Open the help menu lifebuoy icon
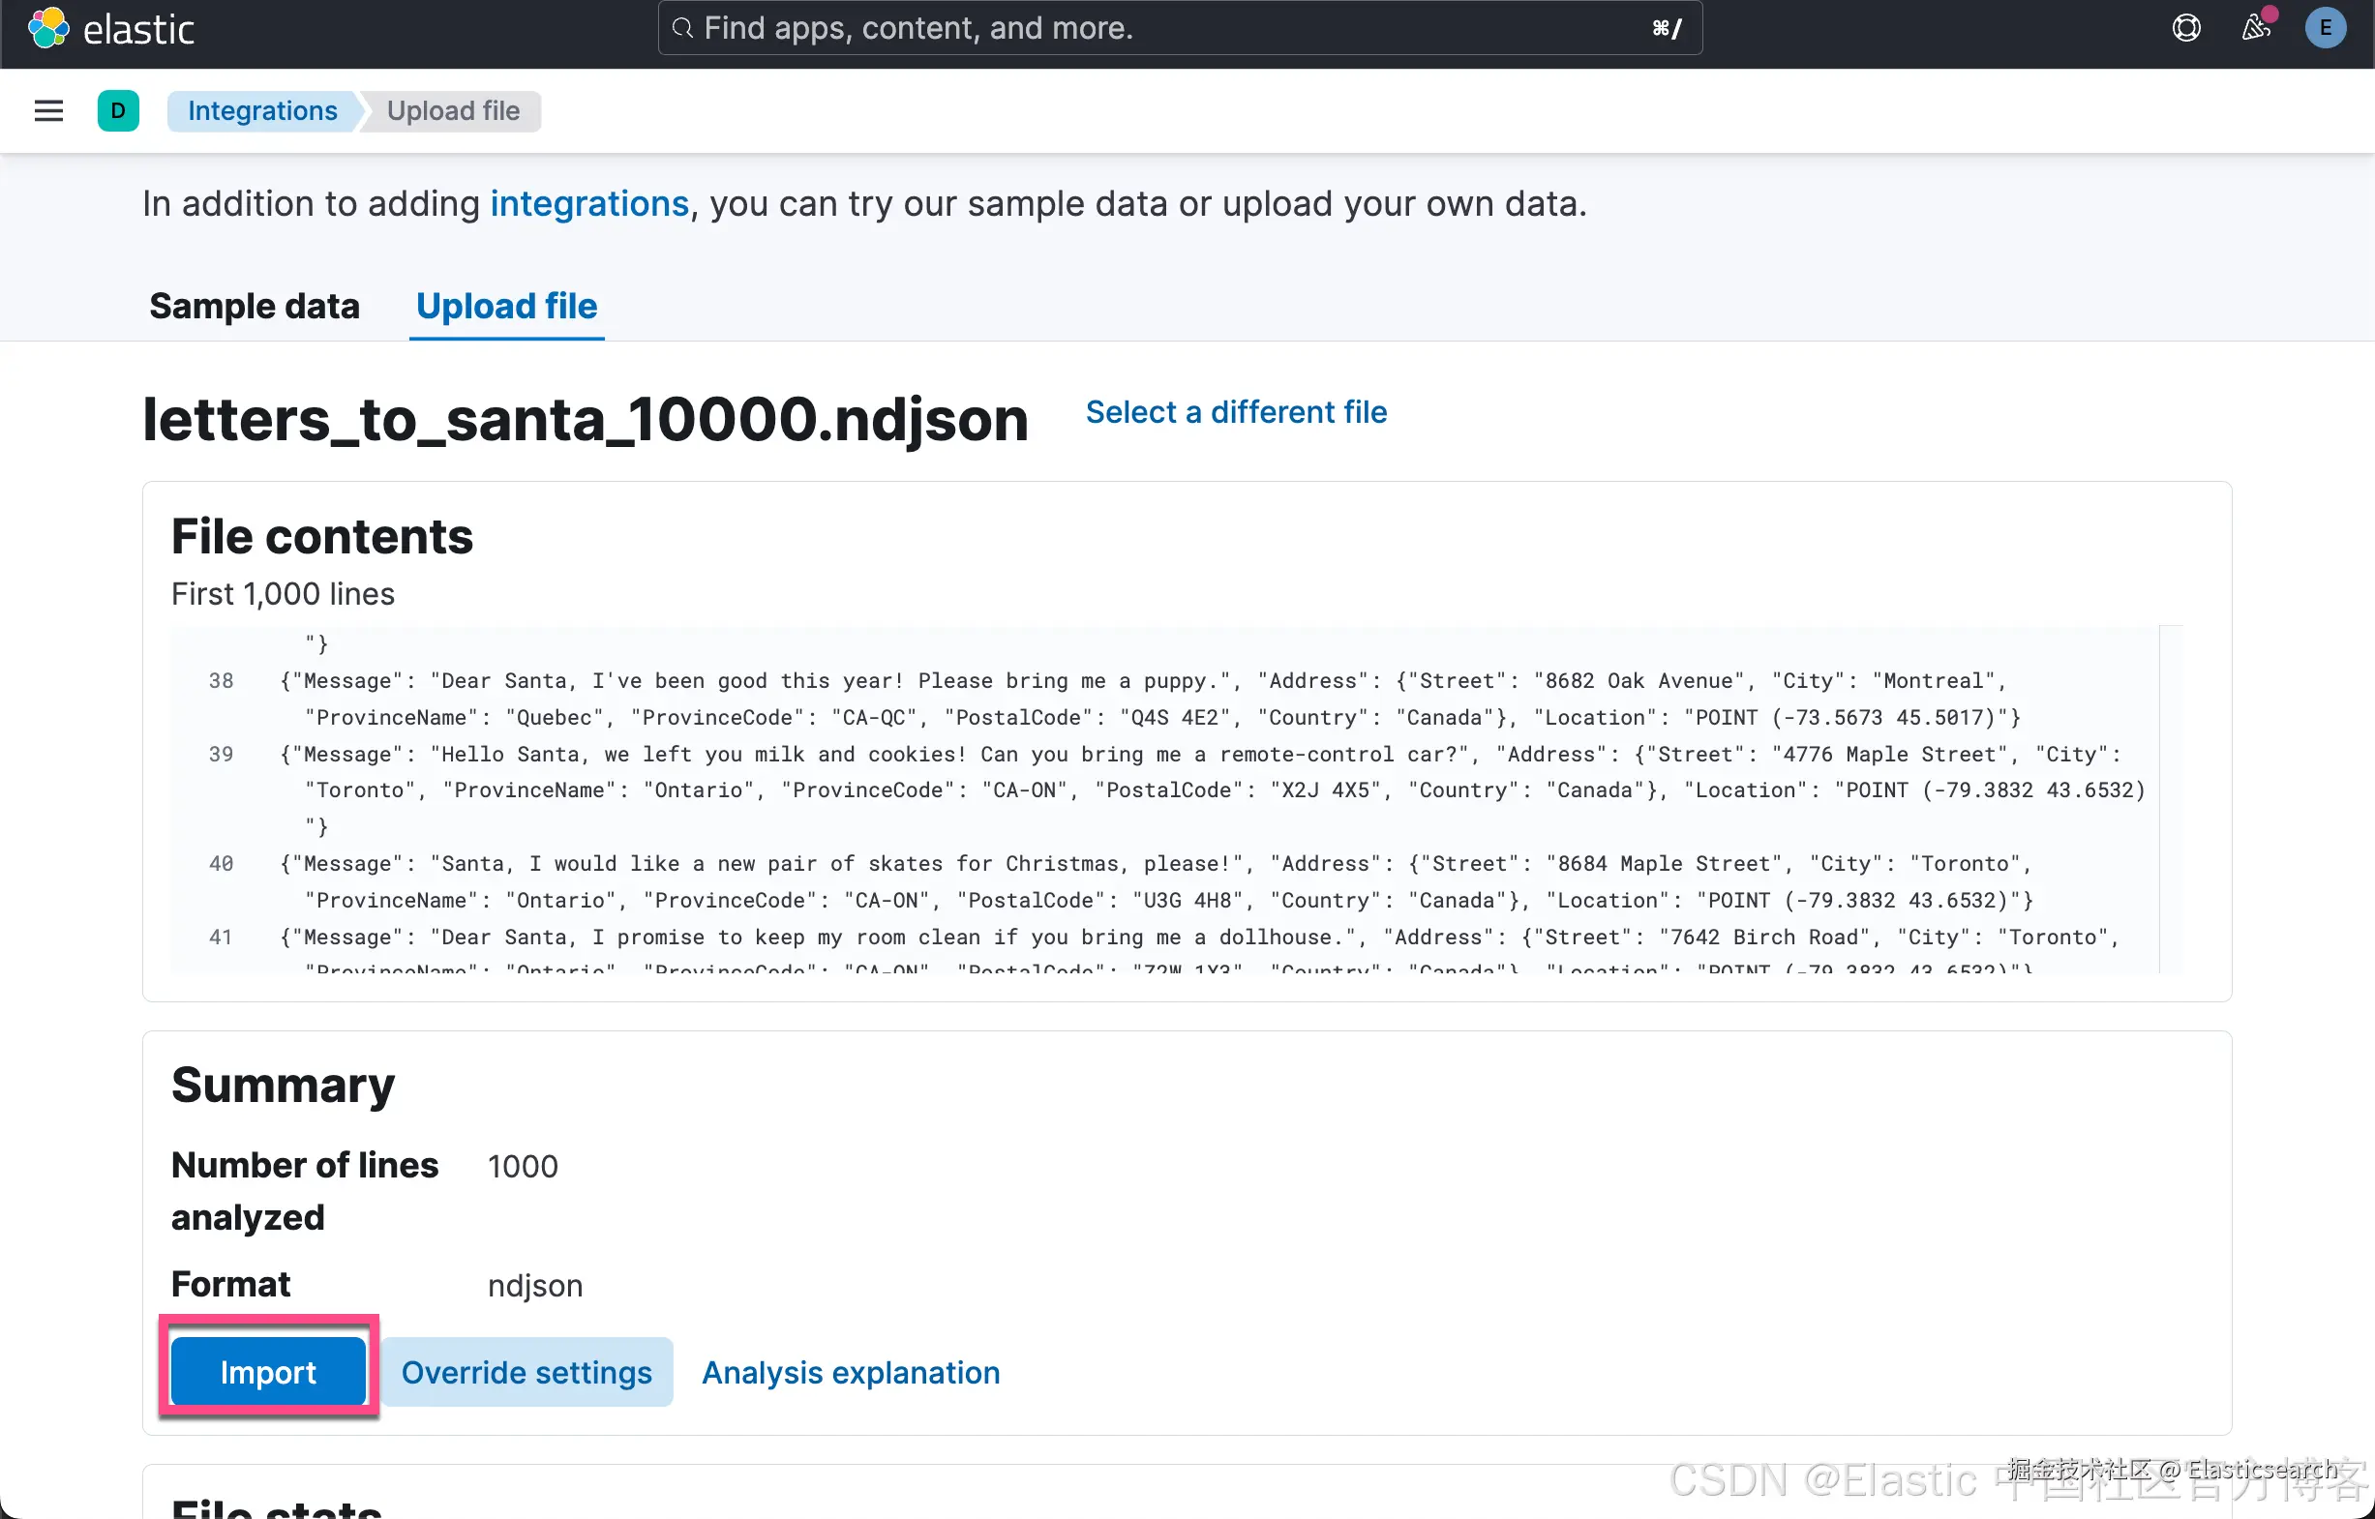This screenshot has height=1519, width=2375. 2185,28
